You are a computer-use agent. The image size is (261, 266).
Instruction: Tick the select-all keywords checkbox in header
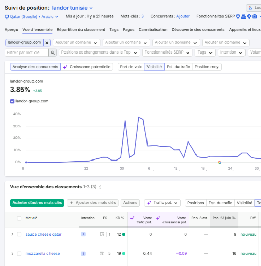(x=19, y=218)
